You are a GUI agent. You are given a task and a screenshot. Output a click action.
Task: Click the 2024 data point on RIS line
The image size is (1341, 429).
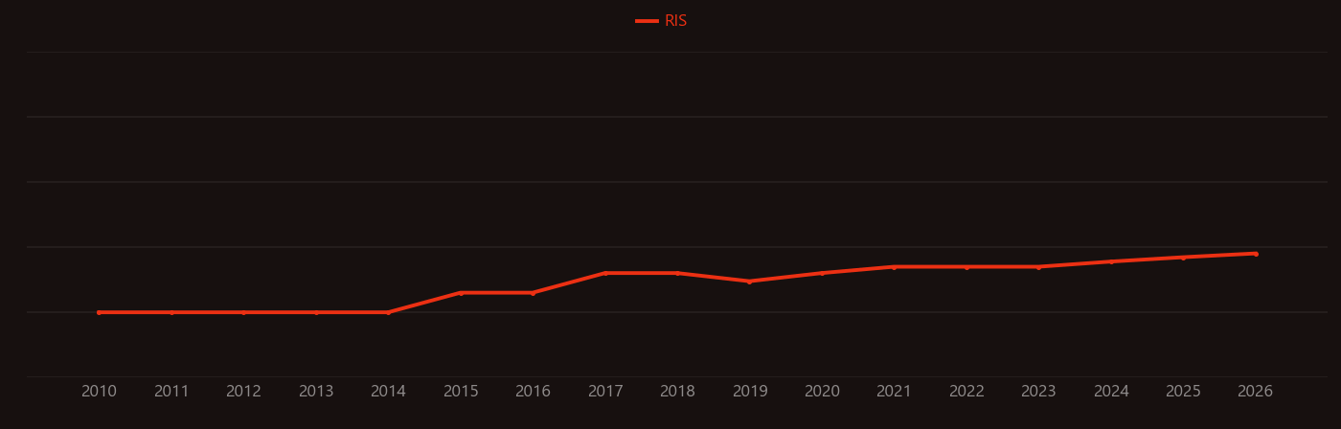click(1111, 261)
